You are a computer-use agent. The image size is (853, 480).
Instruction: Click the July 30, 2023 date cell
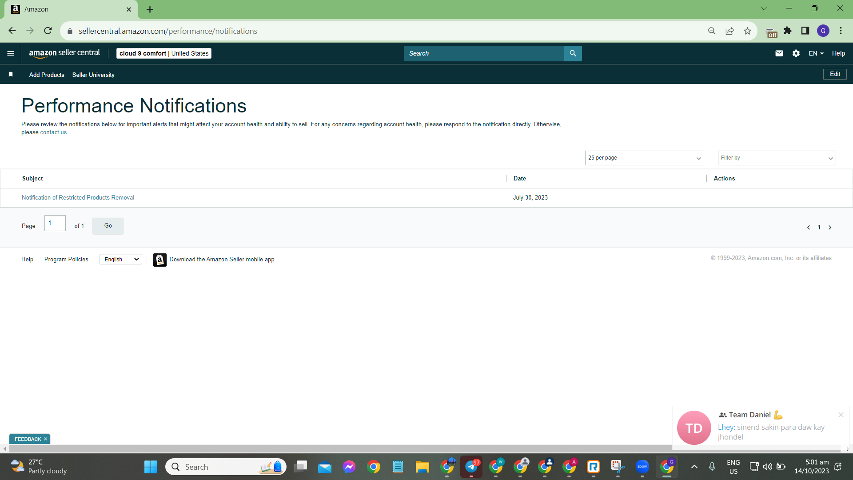[x=530, y=198]
